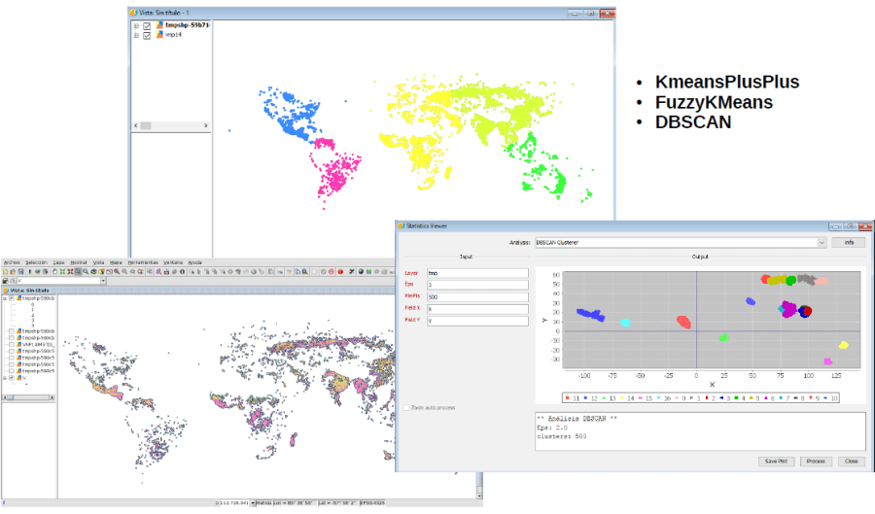Click the vnp14 layer icon
Viewport: 875px width, 514px height.
(159, 35)
